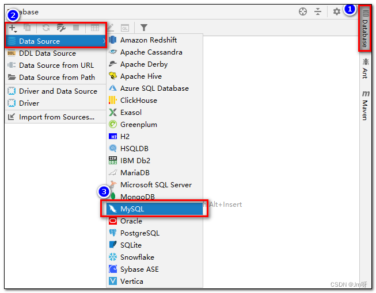
Task: Click the crosshair locate icon in header
Action: [x=303, y=11]
